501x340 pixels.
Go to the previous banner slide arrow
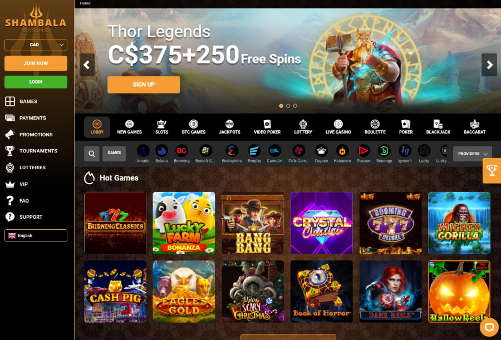tap(87, 65)
